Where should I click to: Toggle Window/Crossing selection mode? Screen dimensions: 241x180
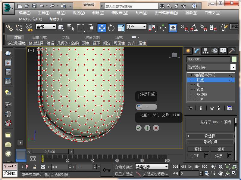[x=90, y=28]
